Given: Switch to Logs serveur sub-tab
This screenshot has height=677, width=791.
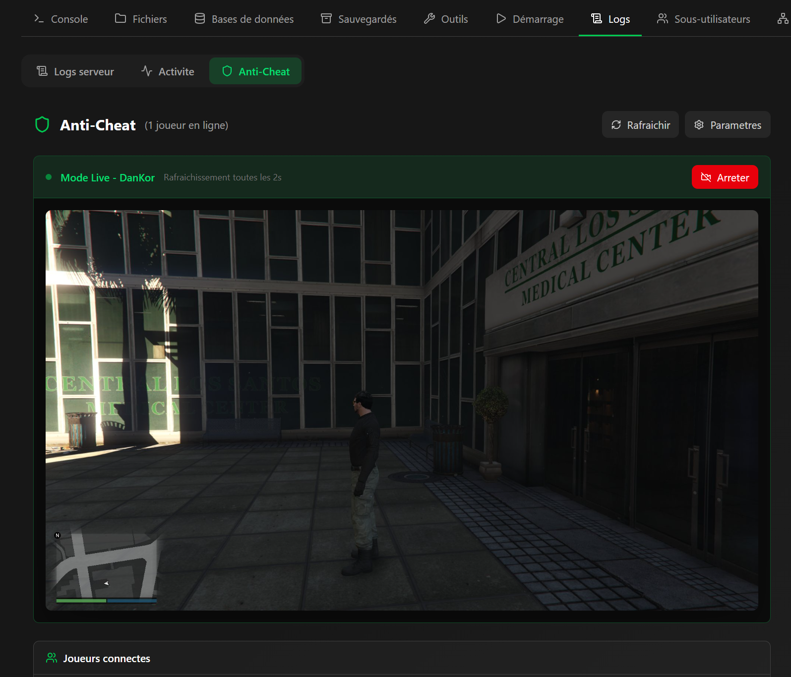Looking at the screenshot, I should 75,71.
